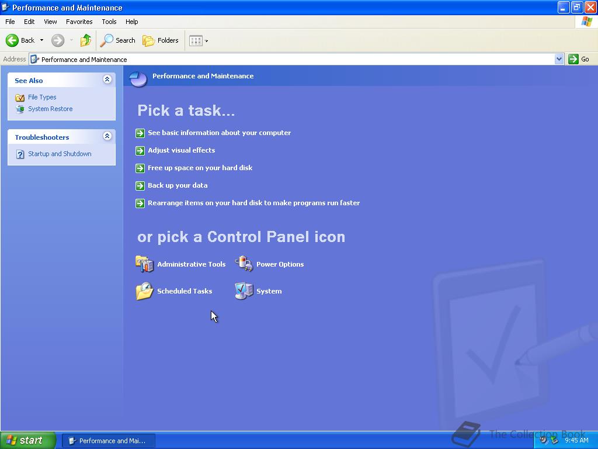Viewport: 598px width, 449px height.
Task: Open the Views dropdown button
Action: tap(199, 40)
